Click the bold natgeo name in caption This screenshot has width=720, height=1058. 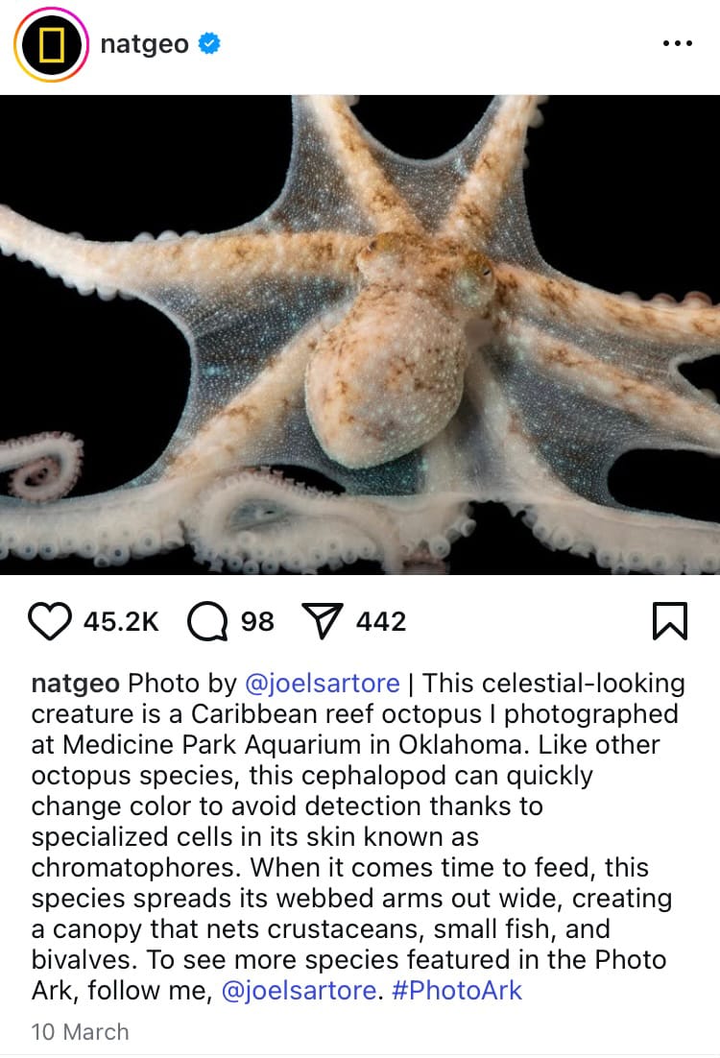click(x=76, y=684)
